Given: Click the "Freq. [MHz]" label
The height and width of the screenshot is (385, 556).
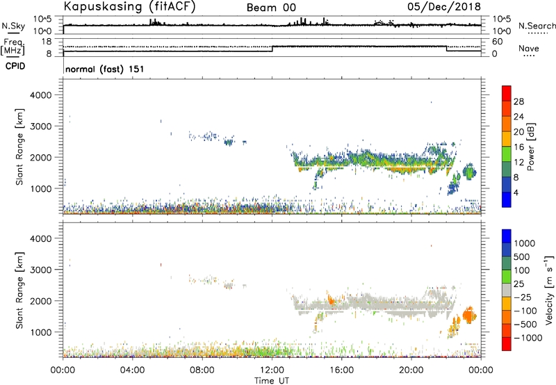Looking at the screenshot, I should (13, 47).
